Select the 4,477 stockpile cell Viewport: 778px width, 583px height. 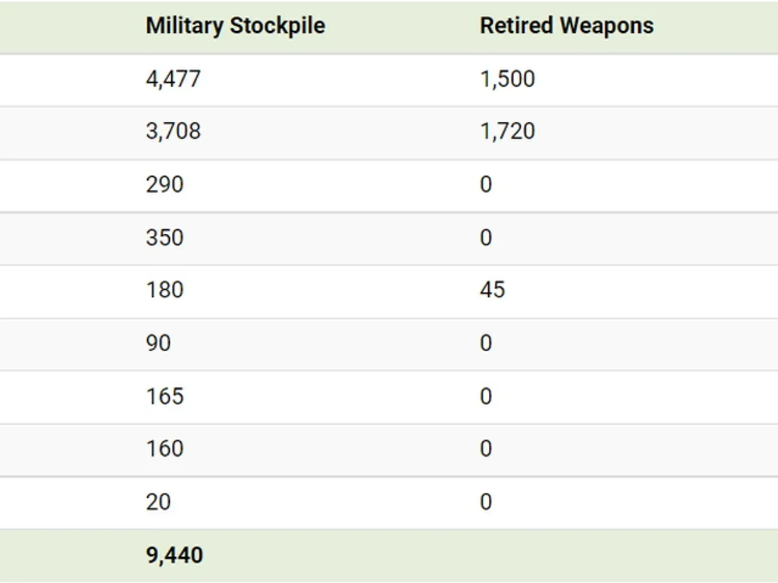point(173,79)
